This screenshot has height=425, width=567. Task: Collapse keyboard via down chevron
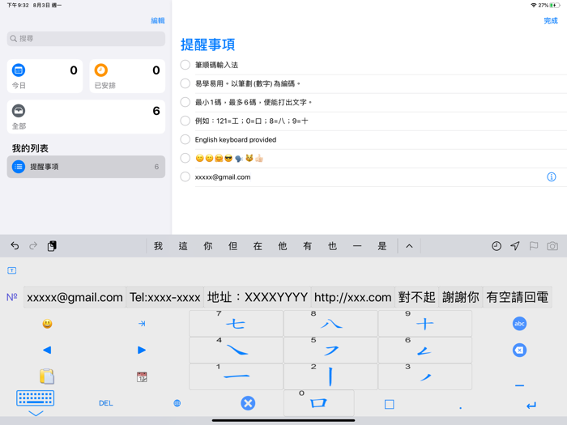click(36, 413)
